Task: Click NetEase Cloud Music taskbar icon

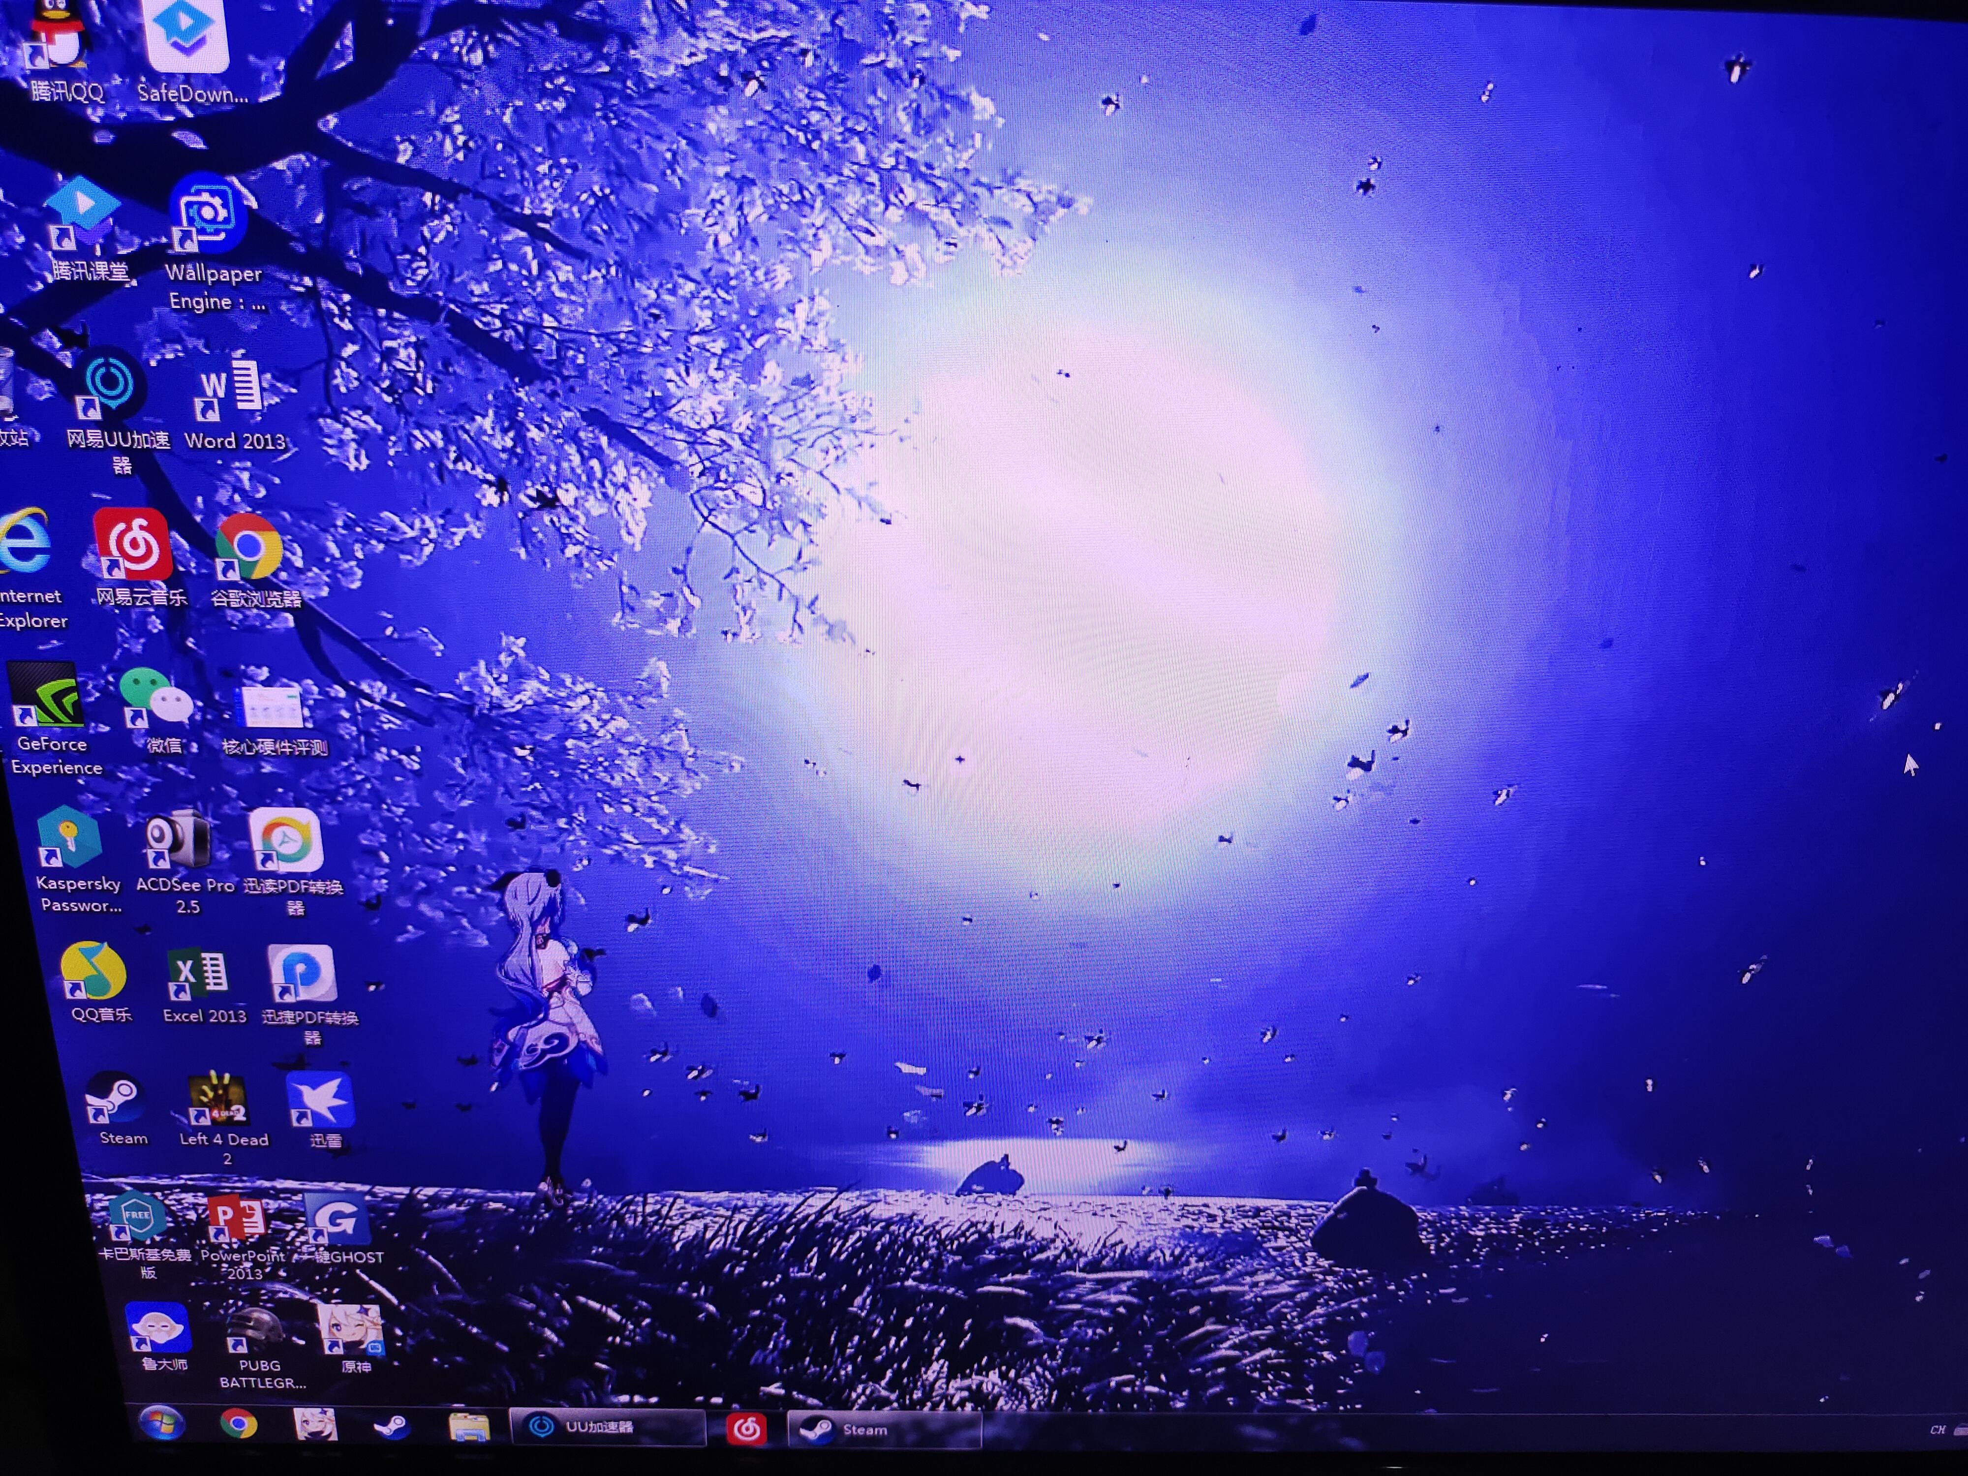Action: pos(745,1429)
